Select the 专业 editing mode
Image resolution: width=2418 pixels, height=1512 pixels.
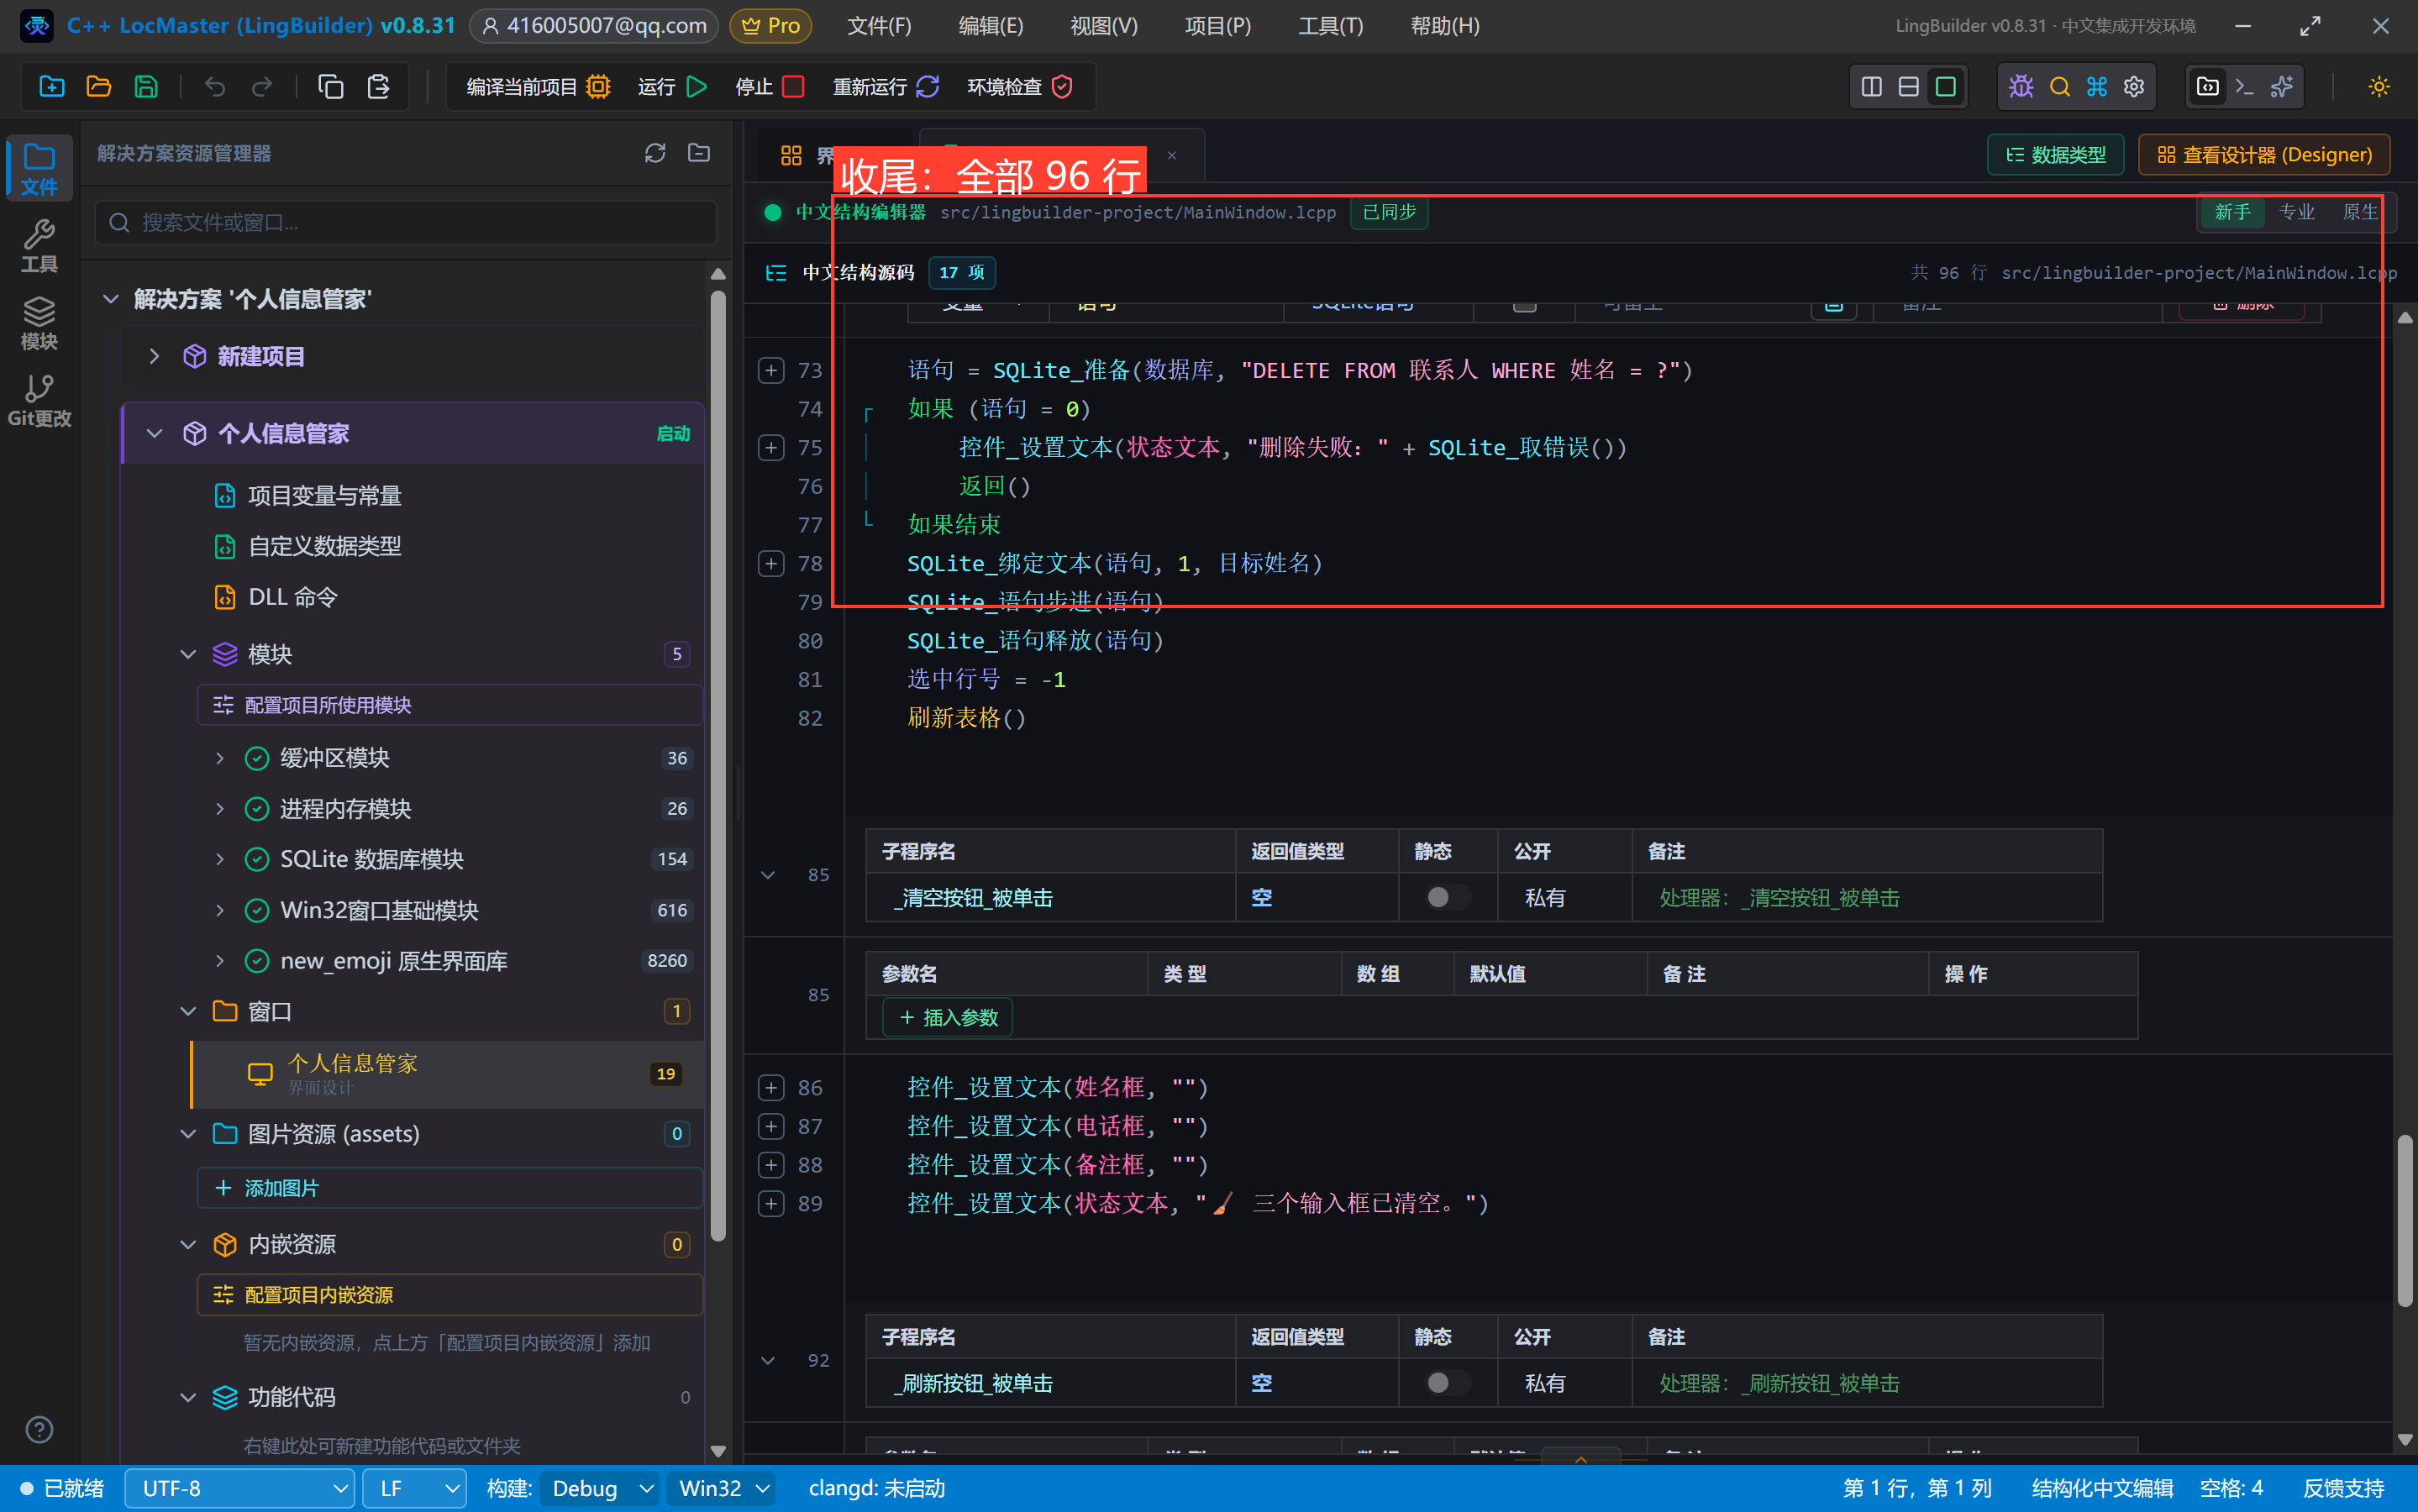2296,212
